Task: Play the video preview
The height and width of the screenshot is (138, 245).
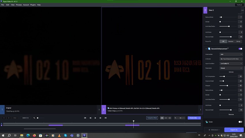Action: 95,118
